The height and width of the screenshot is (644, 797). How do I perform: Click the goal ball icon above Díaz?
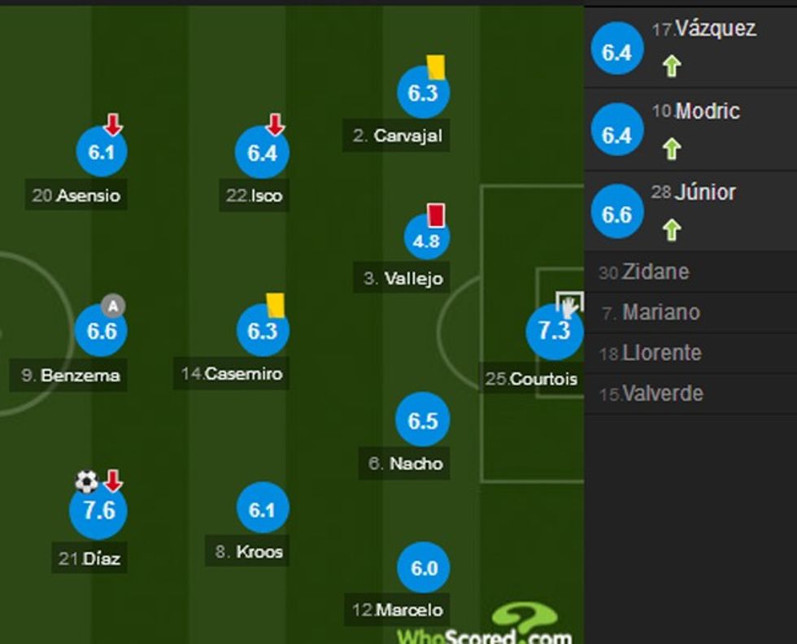[86, 481]
